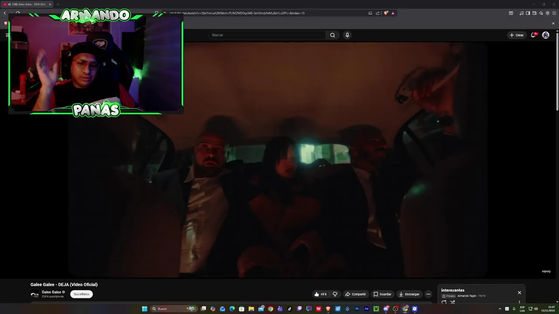
Task: Subscribe with the Suscribirse button
Action: pos(81,294)
